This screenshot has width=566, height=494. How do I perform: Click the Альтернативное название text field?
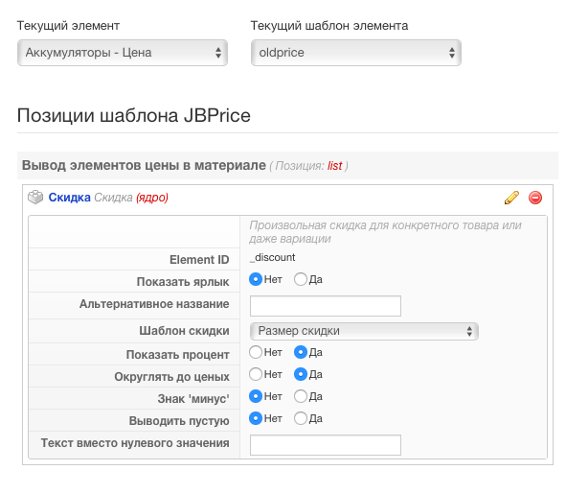[x=326, y=306]
